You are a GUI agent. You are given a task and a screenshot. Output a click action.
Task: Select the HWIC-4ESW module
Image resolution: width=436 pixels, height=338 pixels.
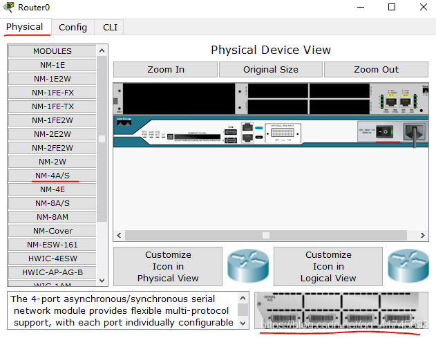pyautogui.click(x=53, y=259)
